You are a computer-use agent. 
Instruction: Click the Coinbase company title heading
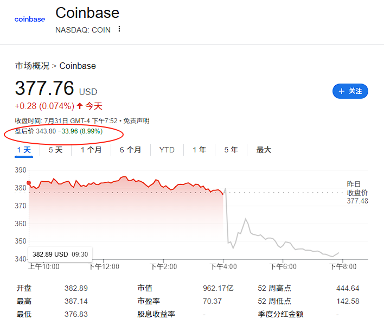[x=87, y=12]
